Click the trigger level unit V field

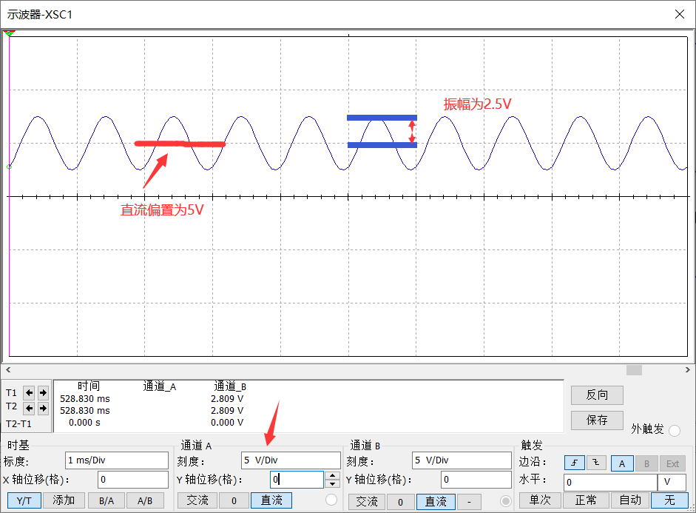pyautogui.click(x=672, y=483)
